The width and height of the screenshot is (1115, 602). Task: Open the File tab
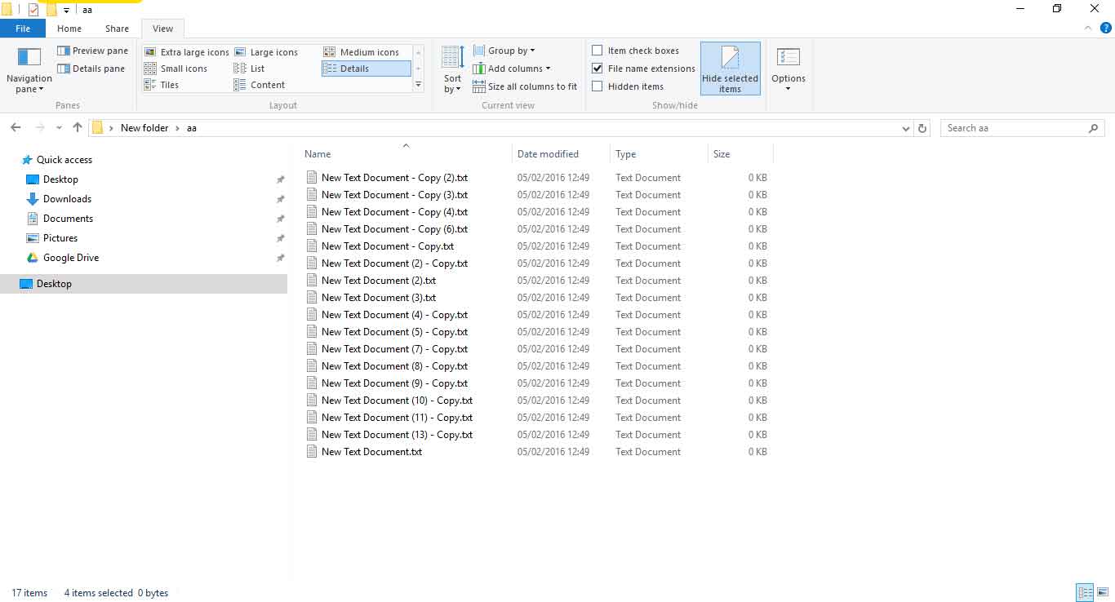[x=23, y=29]
